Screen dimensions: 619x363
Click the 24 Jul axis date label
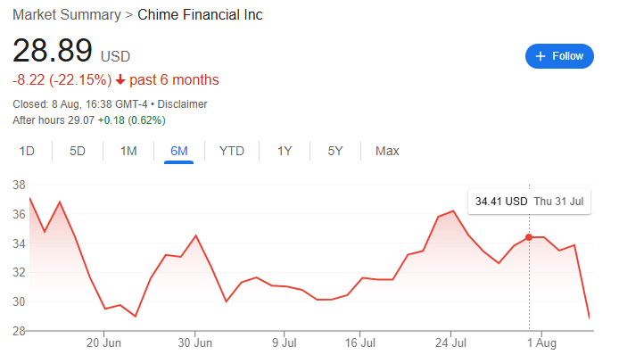pyautogui.click(x=450, y=342)
